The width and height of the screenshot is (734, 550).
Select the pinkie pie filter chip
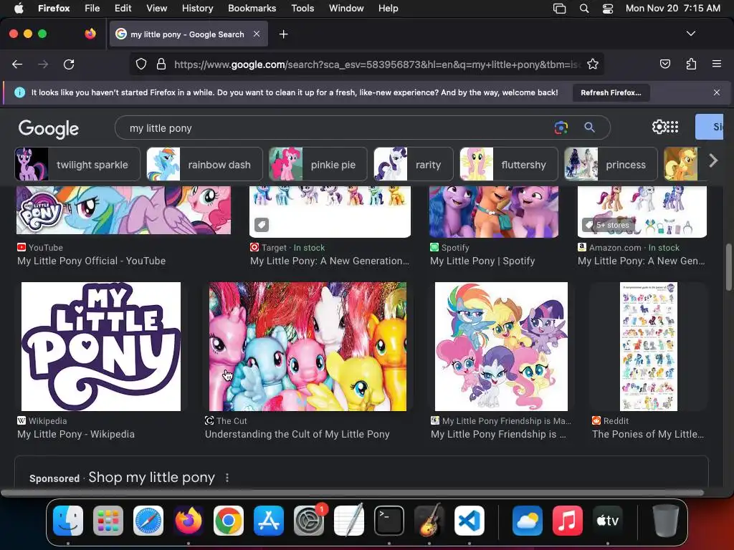[318, 164]
